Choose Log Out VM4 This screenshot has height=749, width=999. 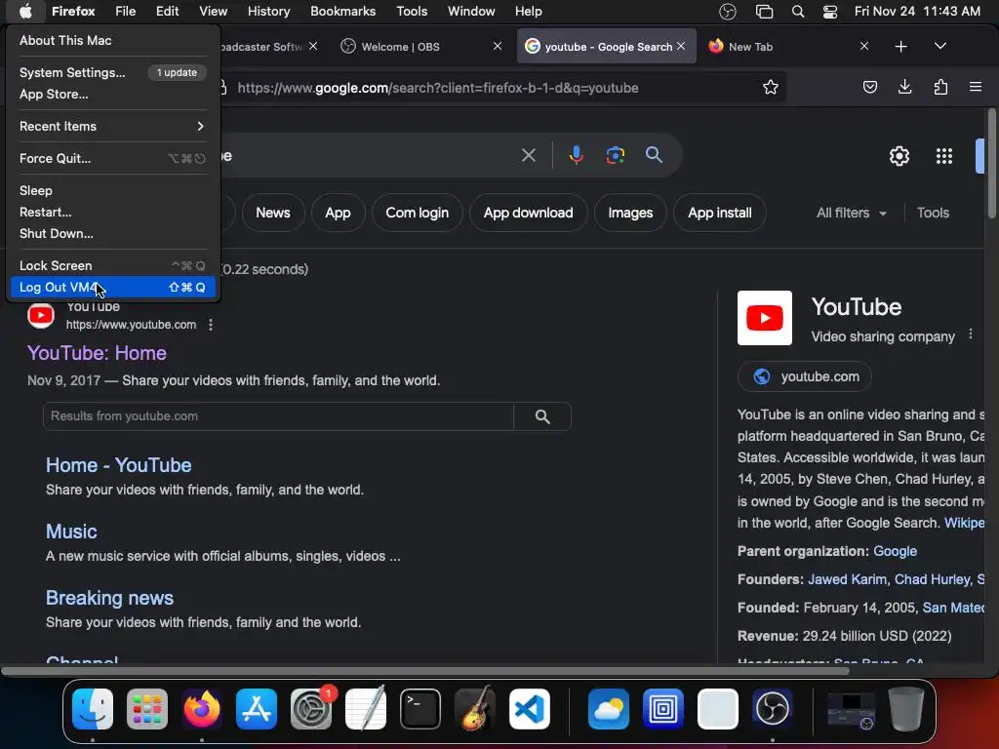point(113,288)
